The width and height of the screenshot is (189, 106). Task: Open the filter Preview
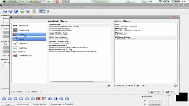pos(155,92)
